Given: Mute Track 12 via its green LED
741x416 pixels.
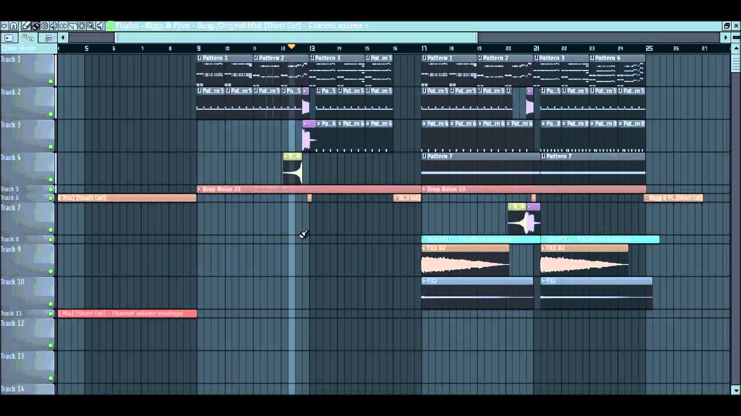Looking at the screenshot, I should pyautogui.click(x=51, y=346).
